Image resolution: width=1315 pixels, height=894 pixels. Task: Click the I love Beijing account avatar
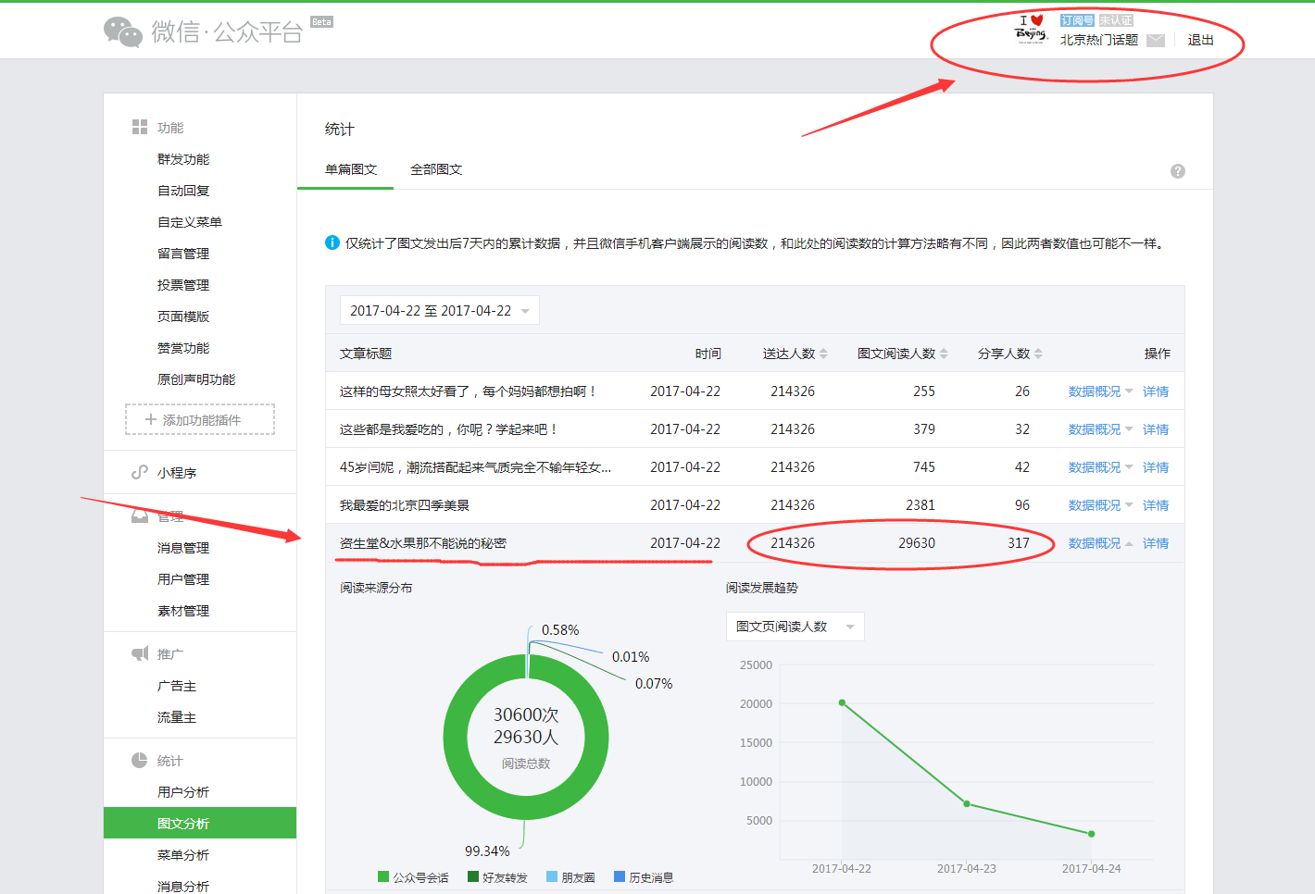point(1031,30)
